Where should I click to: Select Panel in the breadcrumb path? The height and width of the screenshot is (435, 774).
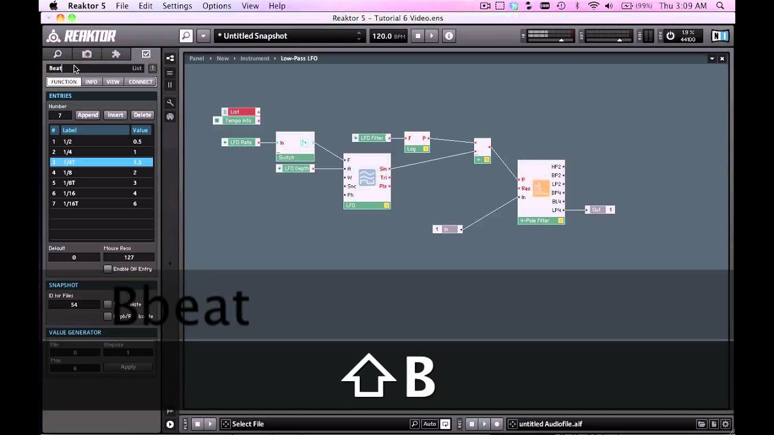[x=197, y=59]
